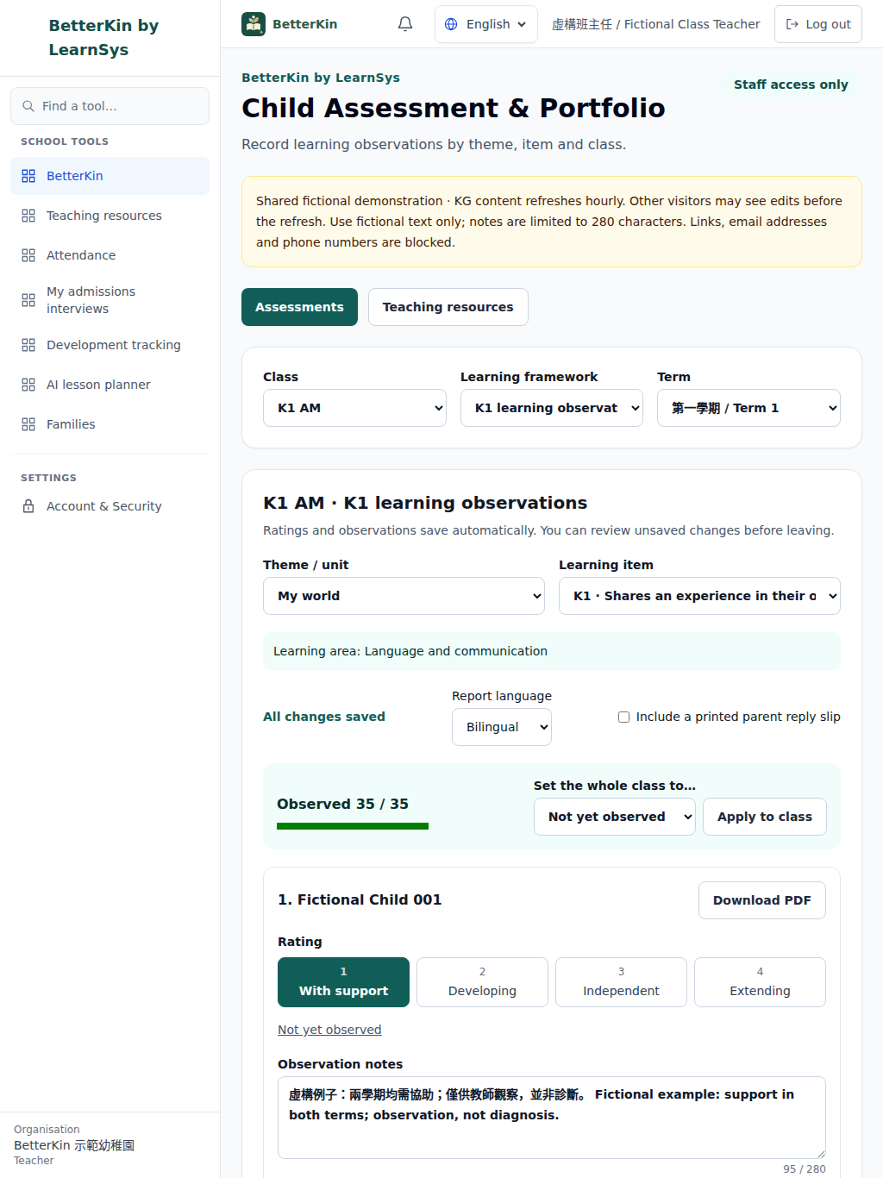The height and width of the screenshot is (1178, 883).
Task: Open AI lesson planner from sidebar
Action: [x=110, y=385]
